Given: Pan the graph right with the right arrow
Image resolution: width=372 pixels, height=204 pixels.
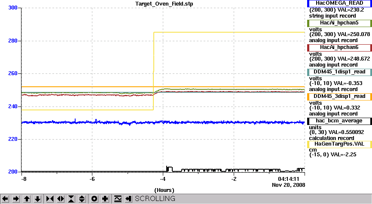Looking at the screenshot, I should [x=16, y=198].
